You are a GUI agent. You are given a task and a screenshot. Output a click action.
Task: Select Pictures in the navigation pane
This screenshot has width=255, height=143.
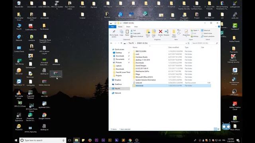[x=119, y=62]
